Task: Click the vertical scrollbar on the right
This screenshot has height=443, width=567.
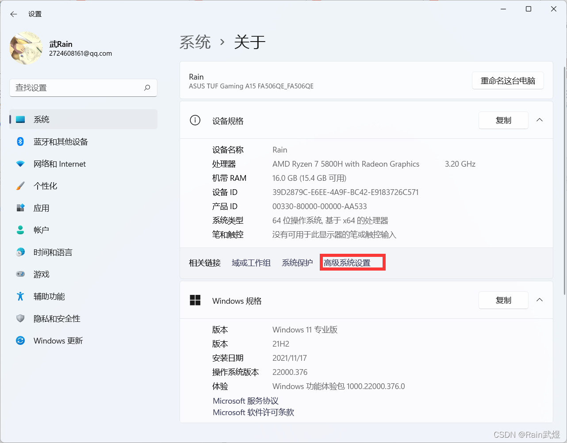Action: (x=564, y=180)
